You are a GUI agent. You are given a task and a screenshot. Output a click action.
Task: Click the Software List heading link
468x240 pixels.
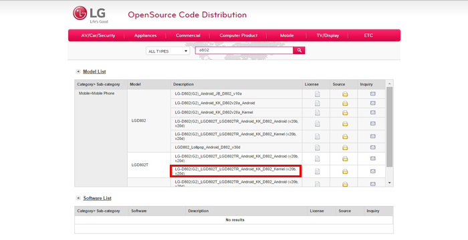[98, 198]
